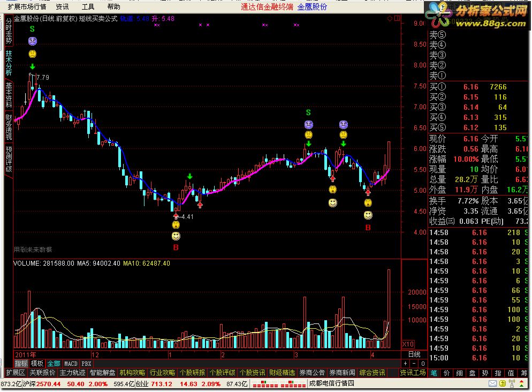Click the 金鹰股份 stock name link
This screenshot has height=392, width=532.
(x=312, y=7)
